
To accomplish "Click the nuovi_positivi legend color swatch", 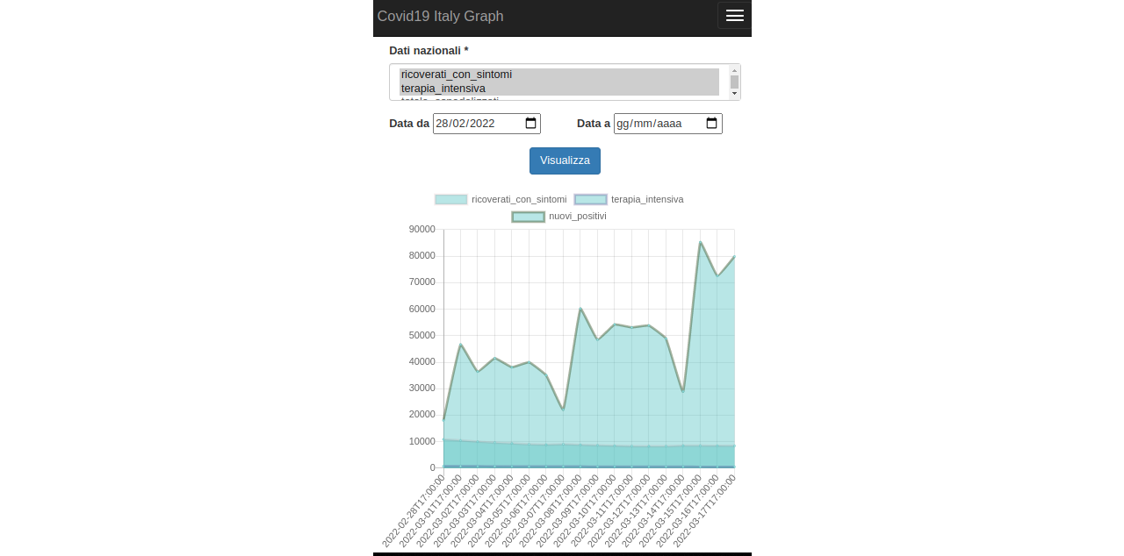I will click(x=528, y=216).
